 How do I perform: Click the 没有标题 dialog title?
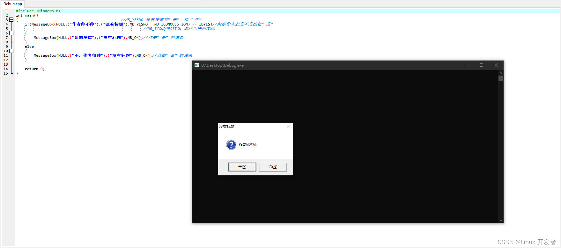coord(227,127)
